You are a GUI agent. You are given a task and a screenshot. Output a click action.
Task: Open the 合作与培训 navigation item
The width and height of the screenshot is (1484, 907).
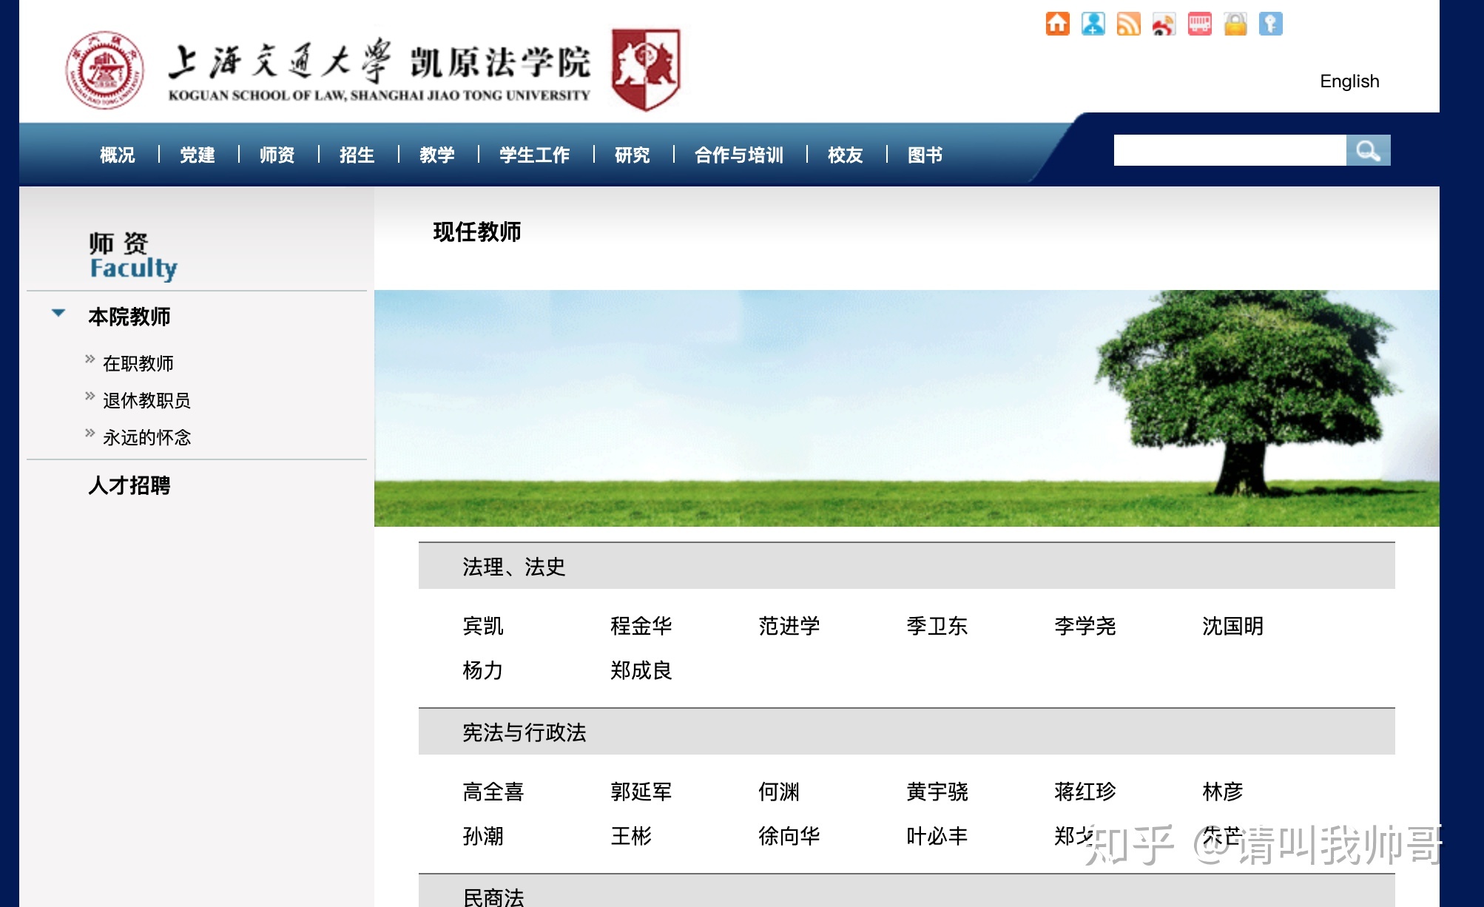pos(738,155)
